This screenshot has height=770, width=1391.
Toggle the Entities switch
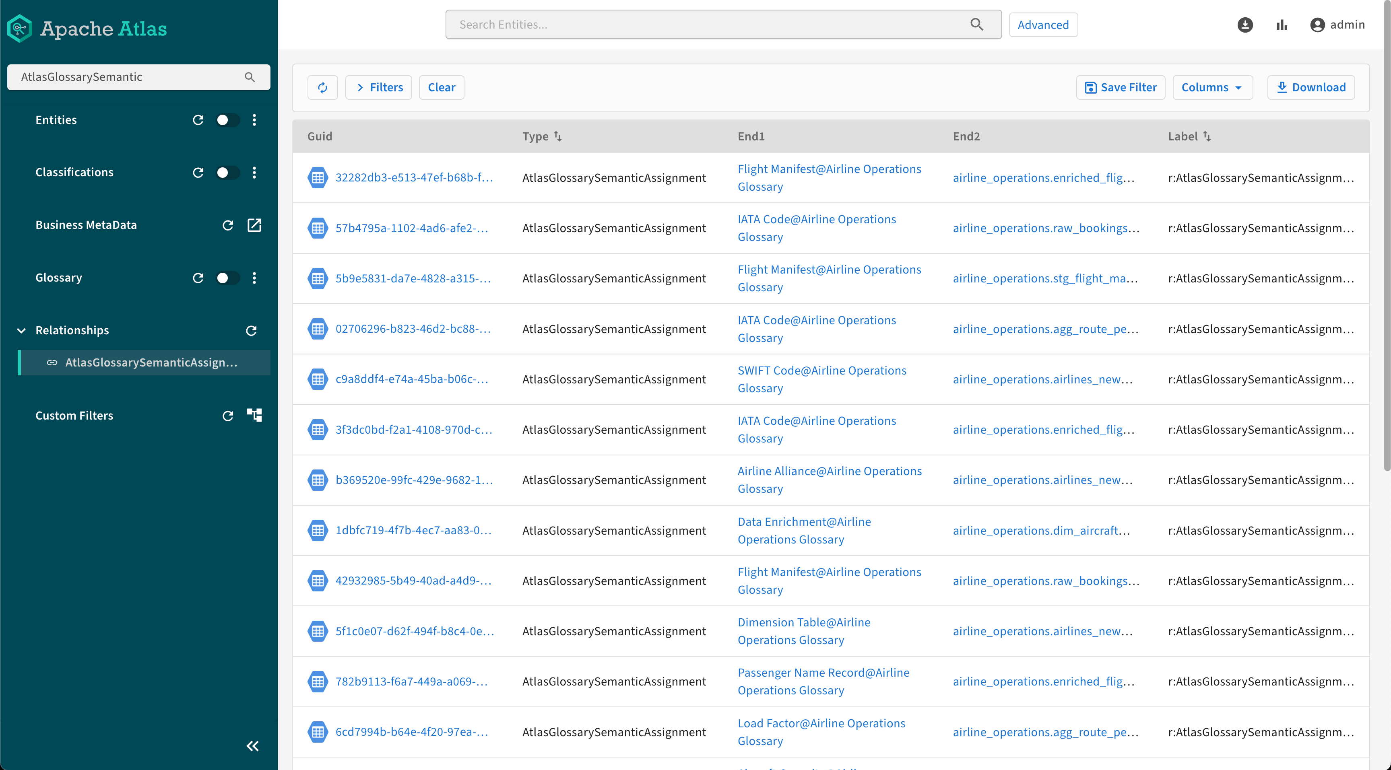tap(227, 120)
